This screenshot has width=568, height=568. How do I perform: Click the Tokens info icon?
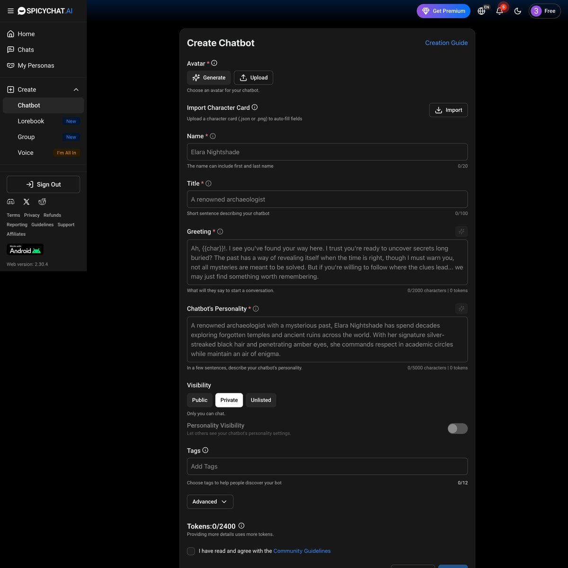(x=241, y=525)
